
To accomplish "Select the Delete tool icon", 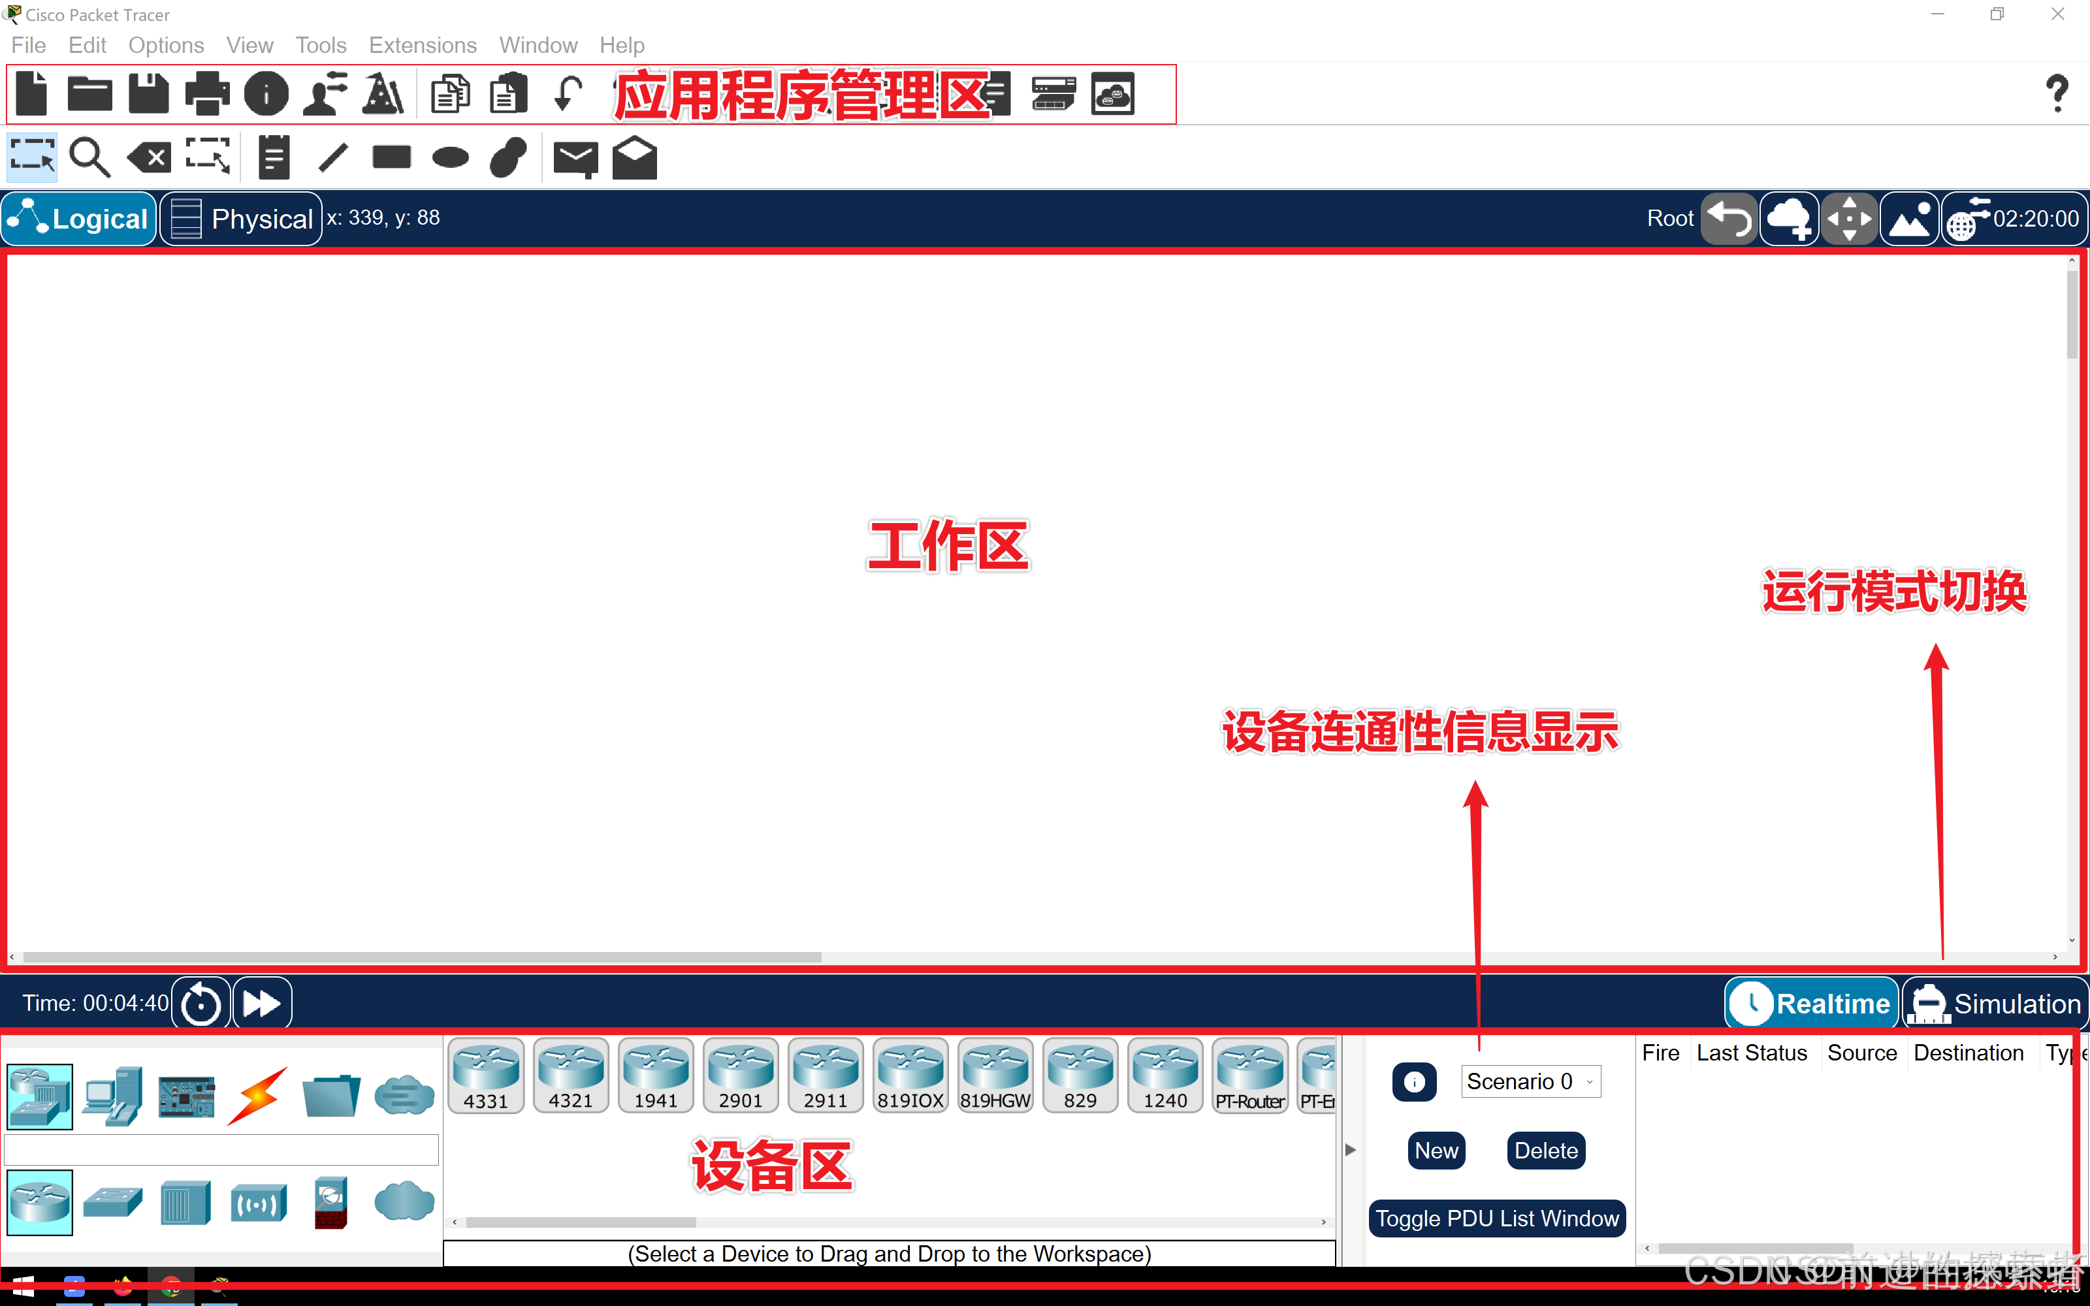I will (150, 158).
